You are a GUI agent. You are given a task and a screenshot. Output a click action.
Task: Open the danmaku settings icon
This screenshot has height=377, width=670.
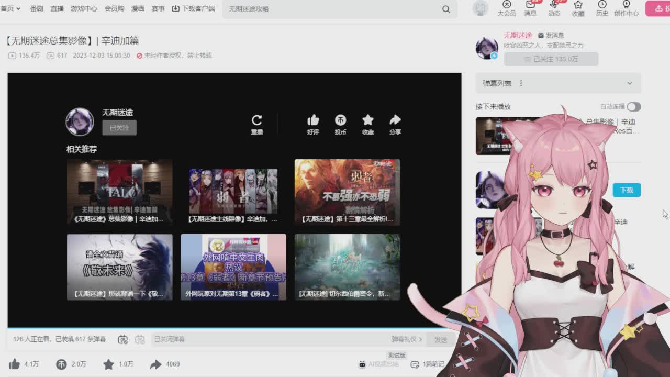(140, 339)
